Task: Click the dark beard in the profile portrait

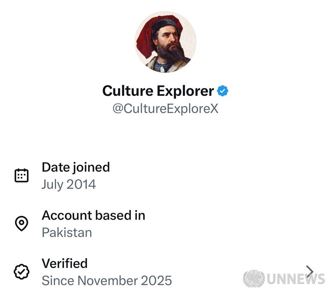Action: pos(170,52)
